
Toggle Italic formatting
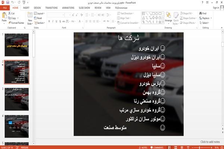(53, 21)
